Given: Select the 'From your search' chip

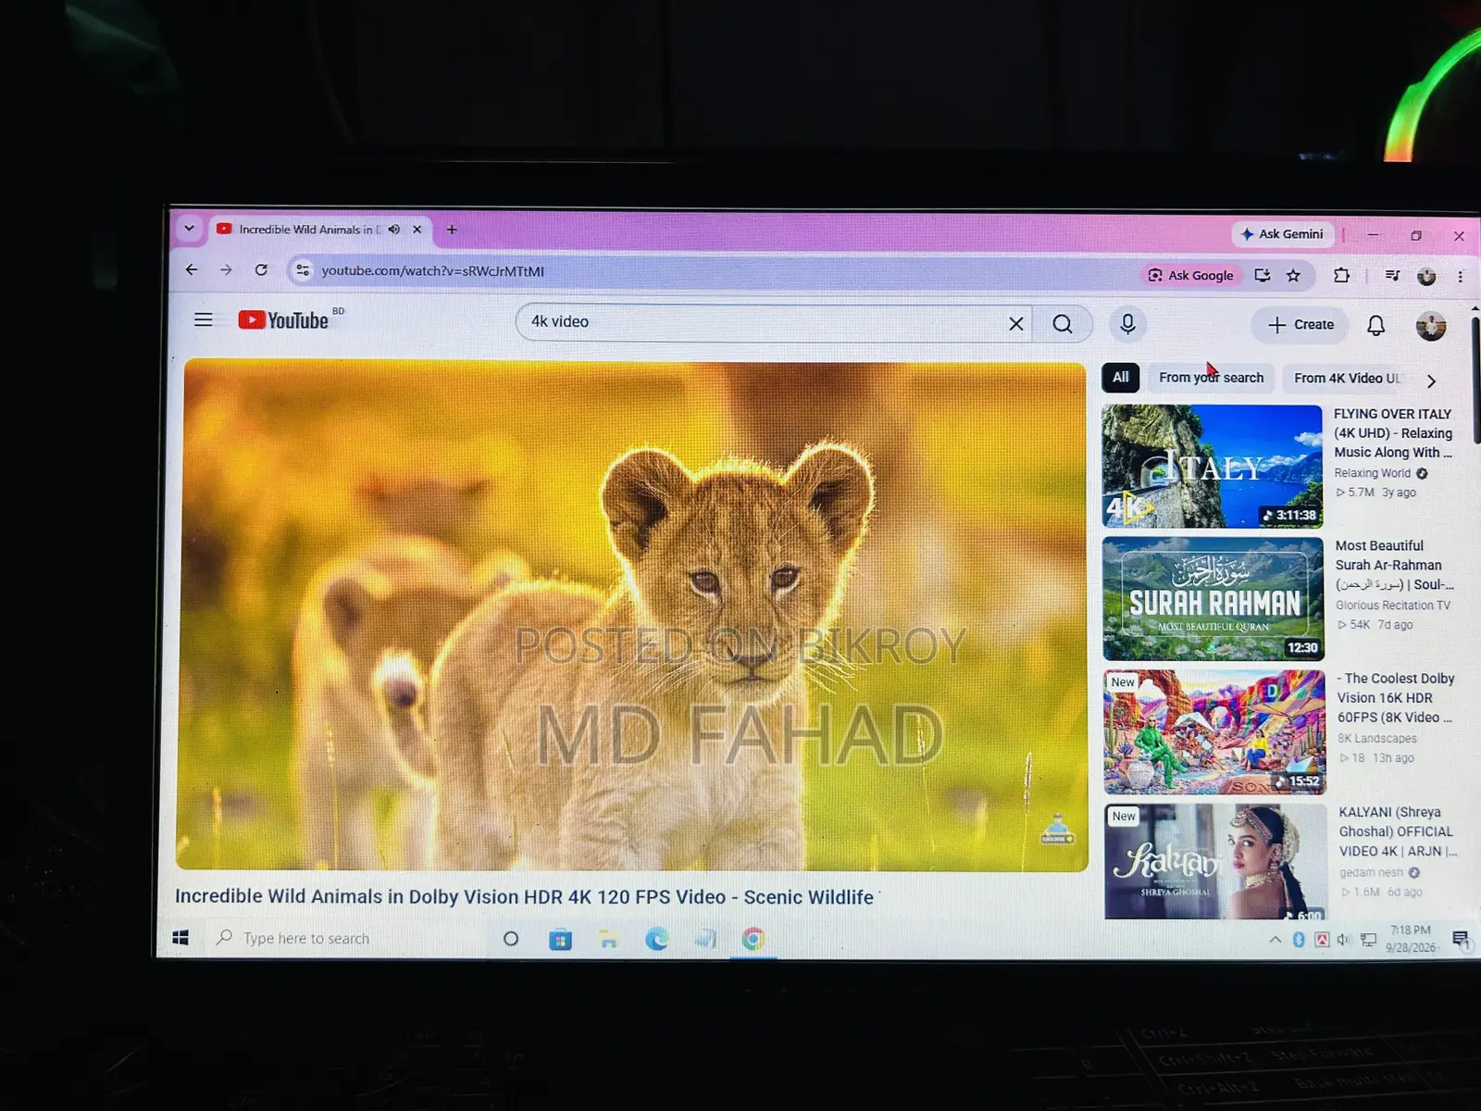Looking at the screenshot, I should click(x=1211, y=378).
